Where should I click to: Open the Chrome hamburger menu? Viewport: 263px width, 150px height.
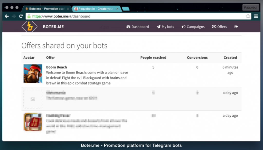click(256, 16)
